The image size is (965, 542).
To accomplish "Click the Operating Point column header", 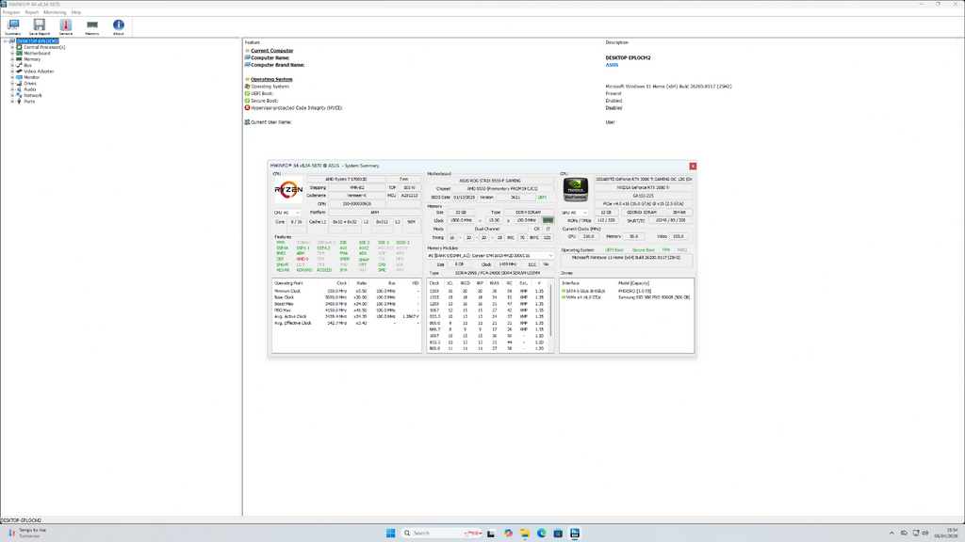I will [x=288, y=283].
